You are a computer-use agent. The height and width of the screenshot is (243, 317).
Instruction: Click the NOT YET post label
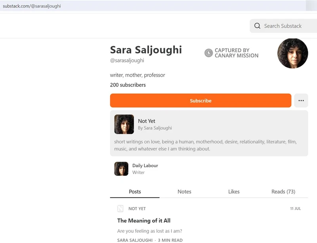tap(137, 209)
